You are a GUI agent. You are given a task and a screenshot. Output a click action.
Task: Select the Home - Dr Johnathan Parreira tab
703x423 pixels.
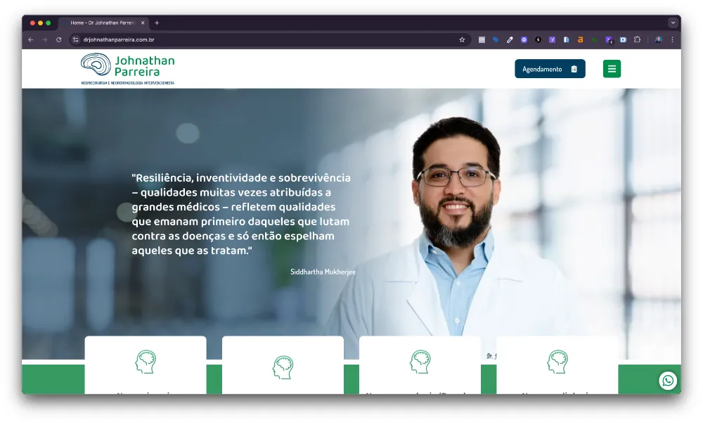(x=102, y=23)
